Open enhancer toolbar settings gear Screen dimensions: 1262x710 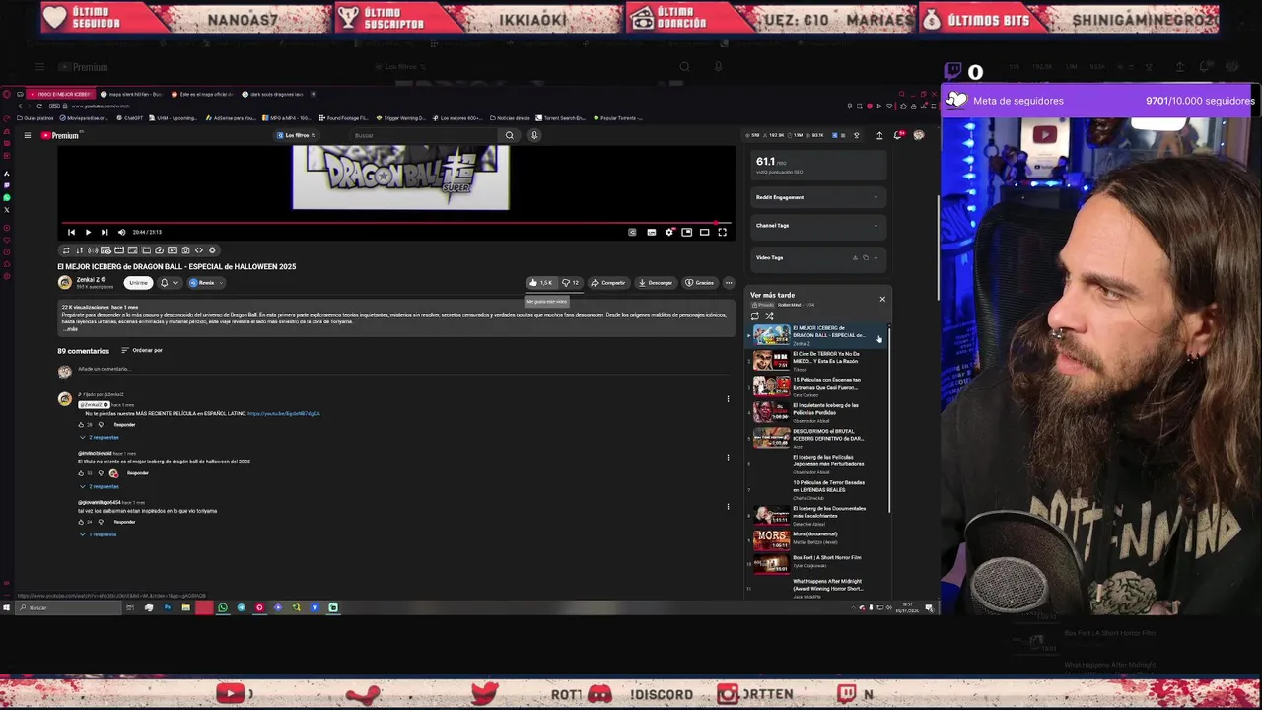coord(212,250)
